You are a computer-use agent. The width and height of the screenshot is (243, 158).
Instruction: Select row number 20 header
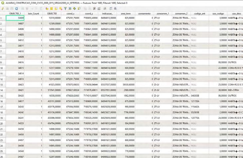[x=3, y=124]
